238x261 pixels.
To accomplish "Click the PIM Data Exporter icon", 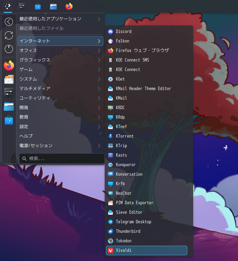I will click(x=111, y=203).
